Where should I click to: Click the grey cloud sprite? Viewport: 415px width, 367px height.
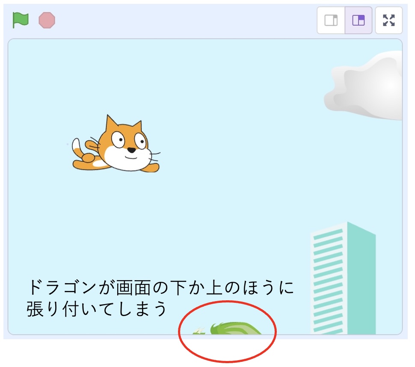(363, 85)
